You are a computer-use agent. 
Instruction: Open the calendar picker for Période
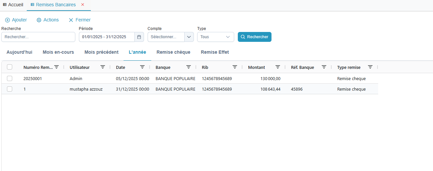(139, 37)
